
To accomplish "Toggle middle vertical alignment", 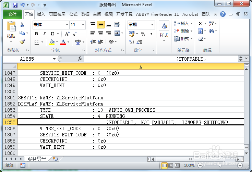I will tap(101, 25).
